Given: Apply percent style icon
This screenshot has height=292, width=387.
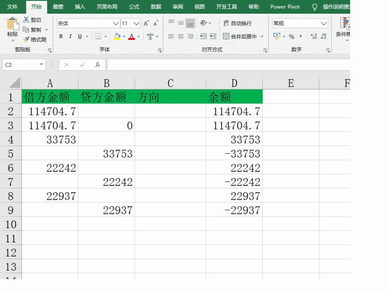Looking at the screenshot, I should pyautogui.click(x=292, y=37).
